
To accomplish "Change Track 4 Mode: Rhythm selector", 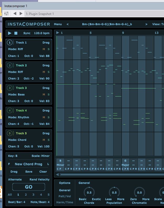I will pyautogui.click(x=19, y=117).
